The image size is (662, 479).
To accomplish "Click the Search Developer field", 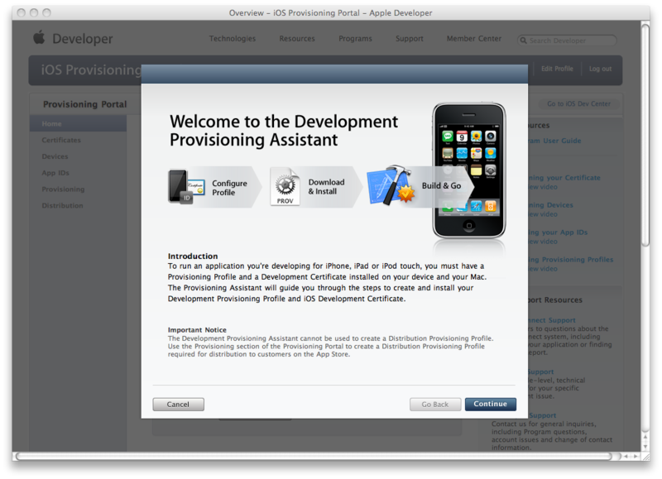I will (567, 41).
